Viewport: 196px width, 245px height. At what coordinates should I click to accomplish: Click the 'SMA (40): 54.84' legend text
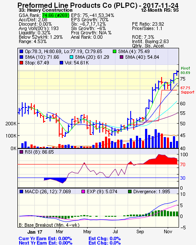coord(142,57)
